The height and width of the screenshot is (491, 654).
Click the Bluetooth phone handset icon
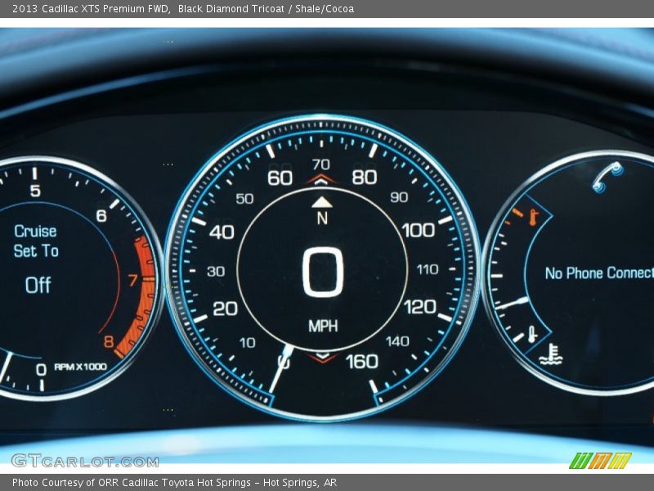point(605,176)
